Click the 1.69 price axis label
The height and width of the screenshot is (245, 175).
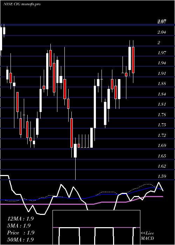click(162, 146)
